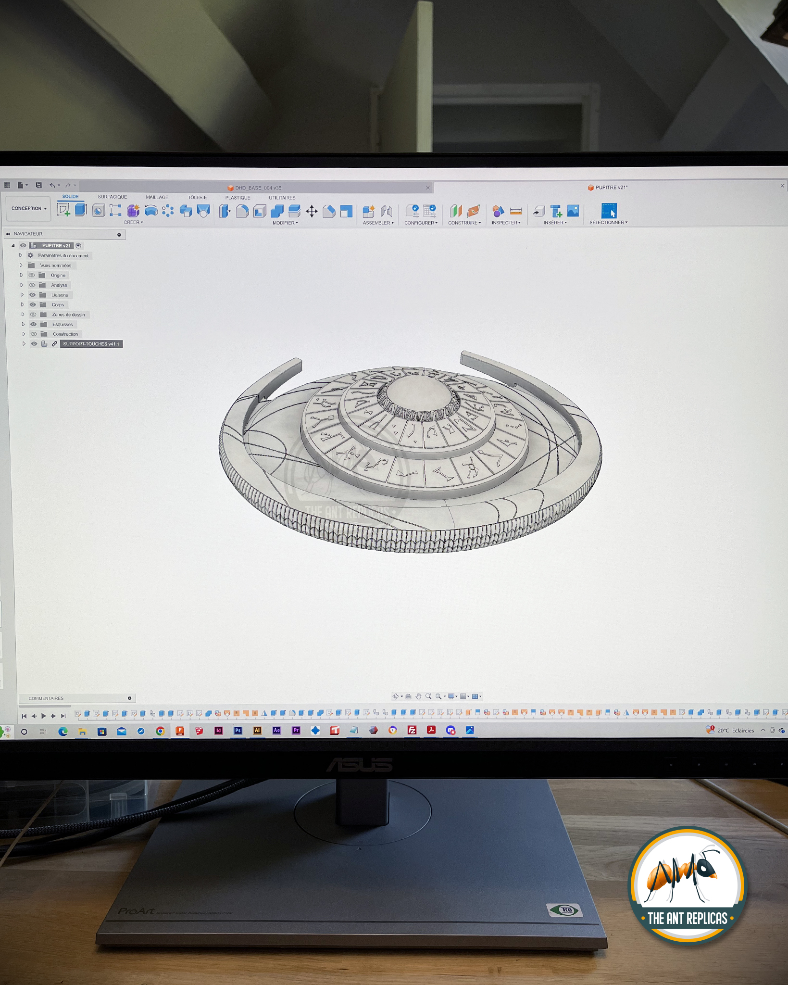Screen dimensions: 788x985
Task: Open the CRÉER dropdown menu
Action: click(x=133, y=222)
